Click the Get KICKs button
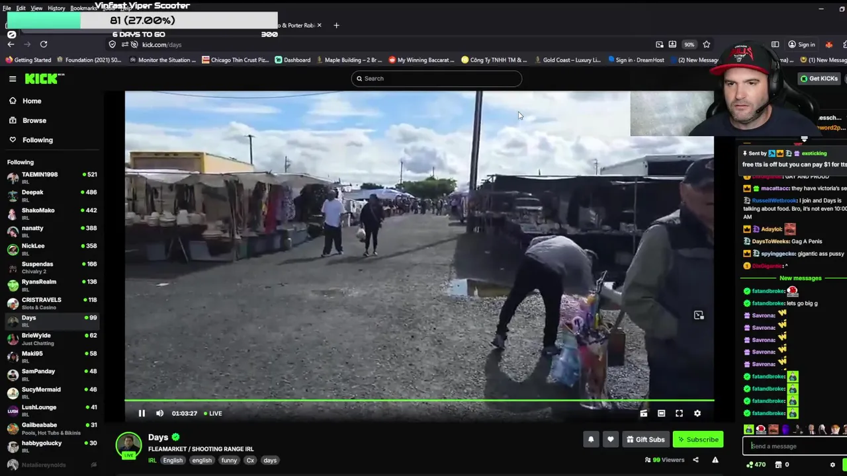 tap(819, 79)
